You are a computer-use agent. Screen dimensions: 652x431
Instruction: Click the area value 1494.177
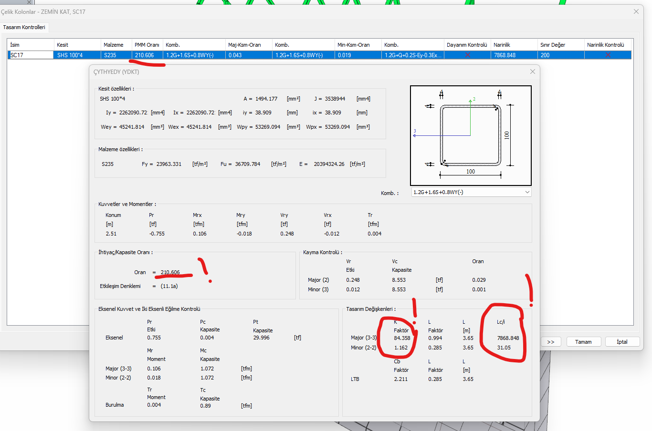(x=266, y=99)
